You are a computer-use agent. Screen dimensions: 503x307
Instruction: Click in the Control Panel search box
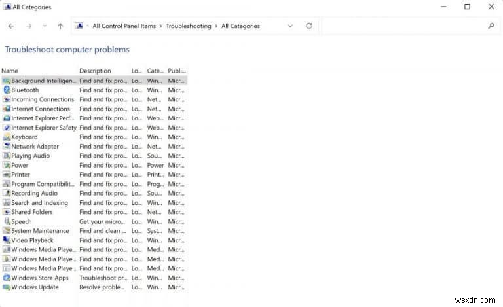(406, 26)
